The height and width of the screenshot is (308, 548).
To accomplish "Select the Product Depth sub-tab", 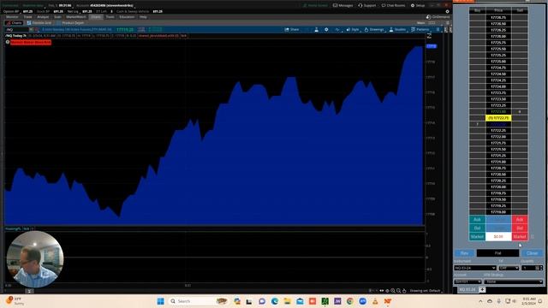I will click(x=71, y=23).
